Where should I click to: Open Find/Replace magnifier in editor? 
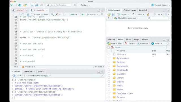pos(53,14)
